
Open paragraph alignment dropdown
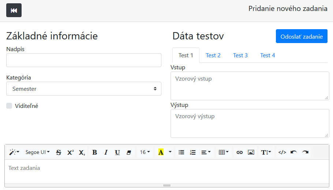coord(206,152)
